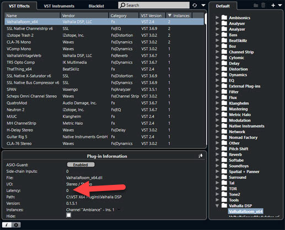
Task: Select the Scheps Omni Channel Stereo row
Action: tap(104, 96)
